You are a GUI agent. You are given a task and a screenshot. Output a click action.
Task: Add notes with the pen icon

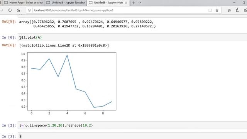tap(237, 10)
